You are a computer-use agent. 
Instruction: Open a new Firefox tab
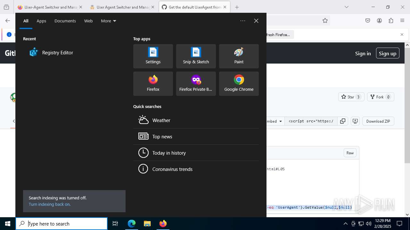point(237,7)
